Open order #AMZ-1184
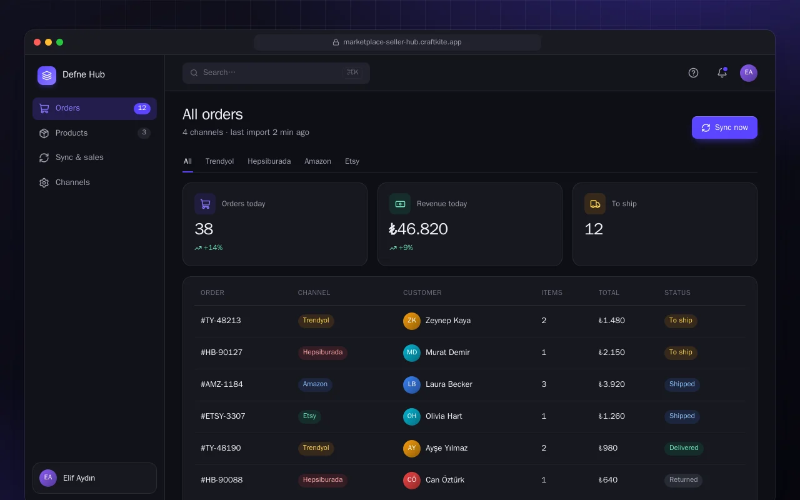 [222, 384]
